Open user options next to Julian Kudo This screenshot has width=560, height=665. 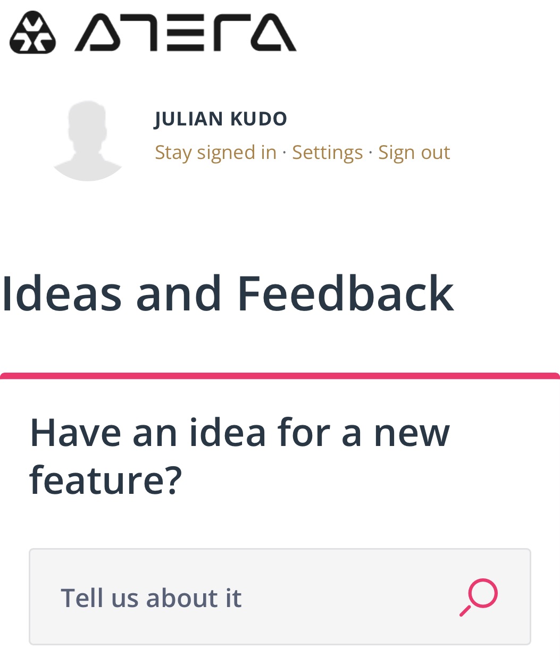[x=327, y=152]
